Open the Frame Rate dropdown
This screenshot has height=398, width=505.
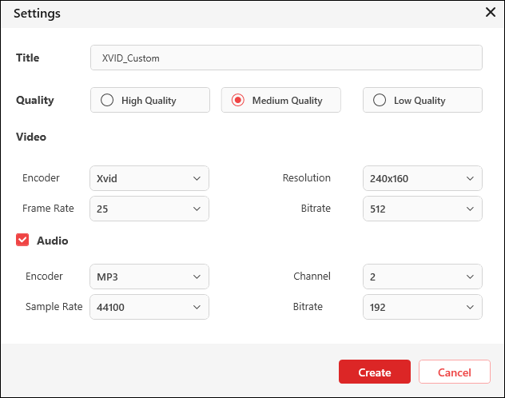click(x=149, y=209)
